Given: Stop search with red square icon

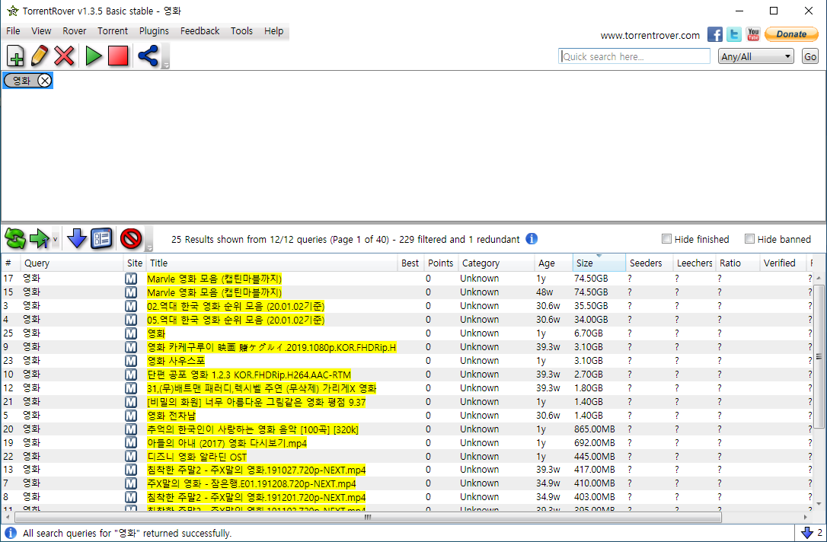Looking at the screenshot, I should (118, 56).
